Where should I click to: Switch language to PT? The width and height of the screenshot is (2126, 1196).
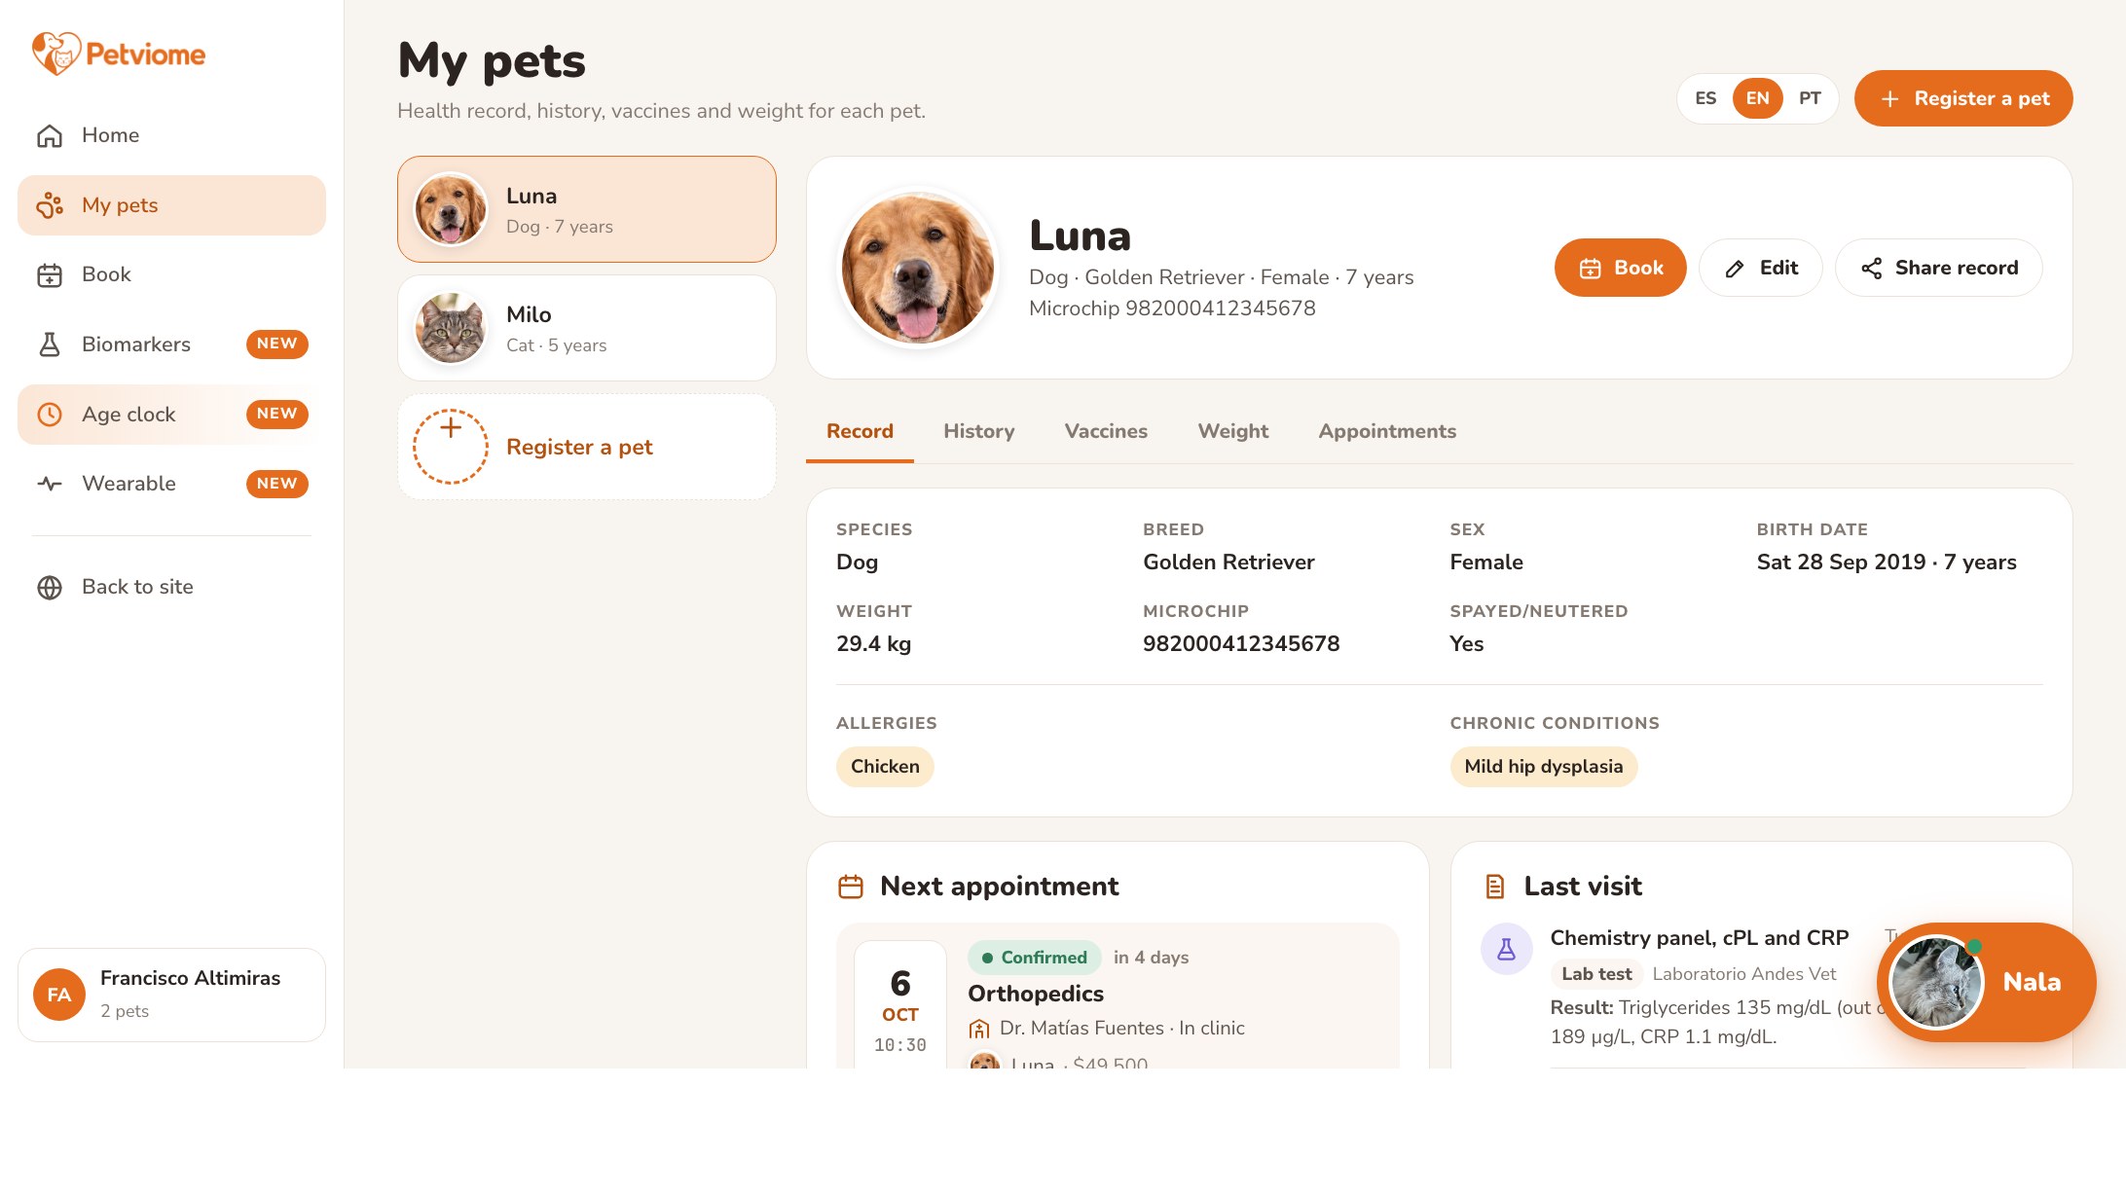coord(1810,98)
